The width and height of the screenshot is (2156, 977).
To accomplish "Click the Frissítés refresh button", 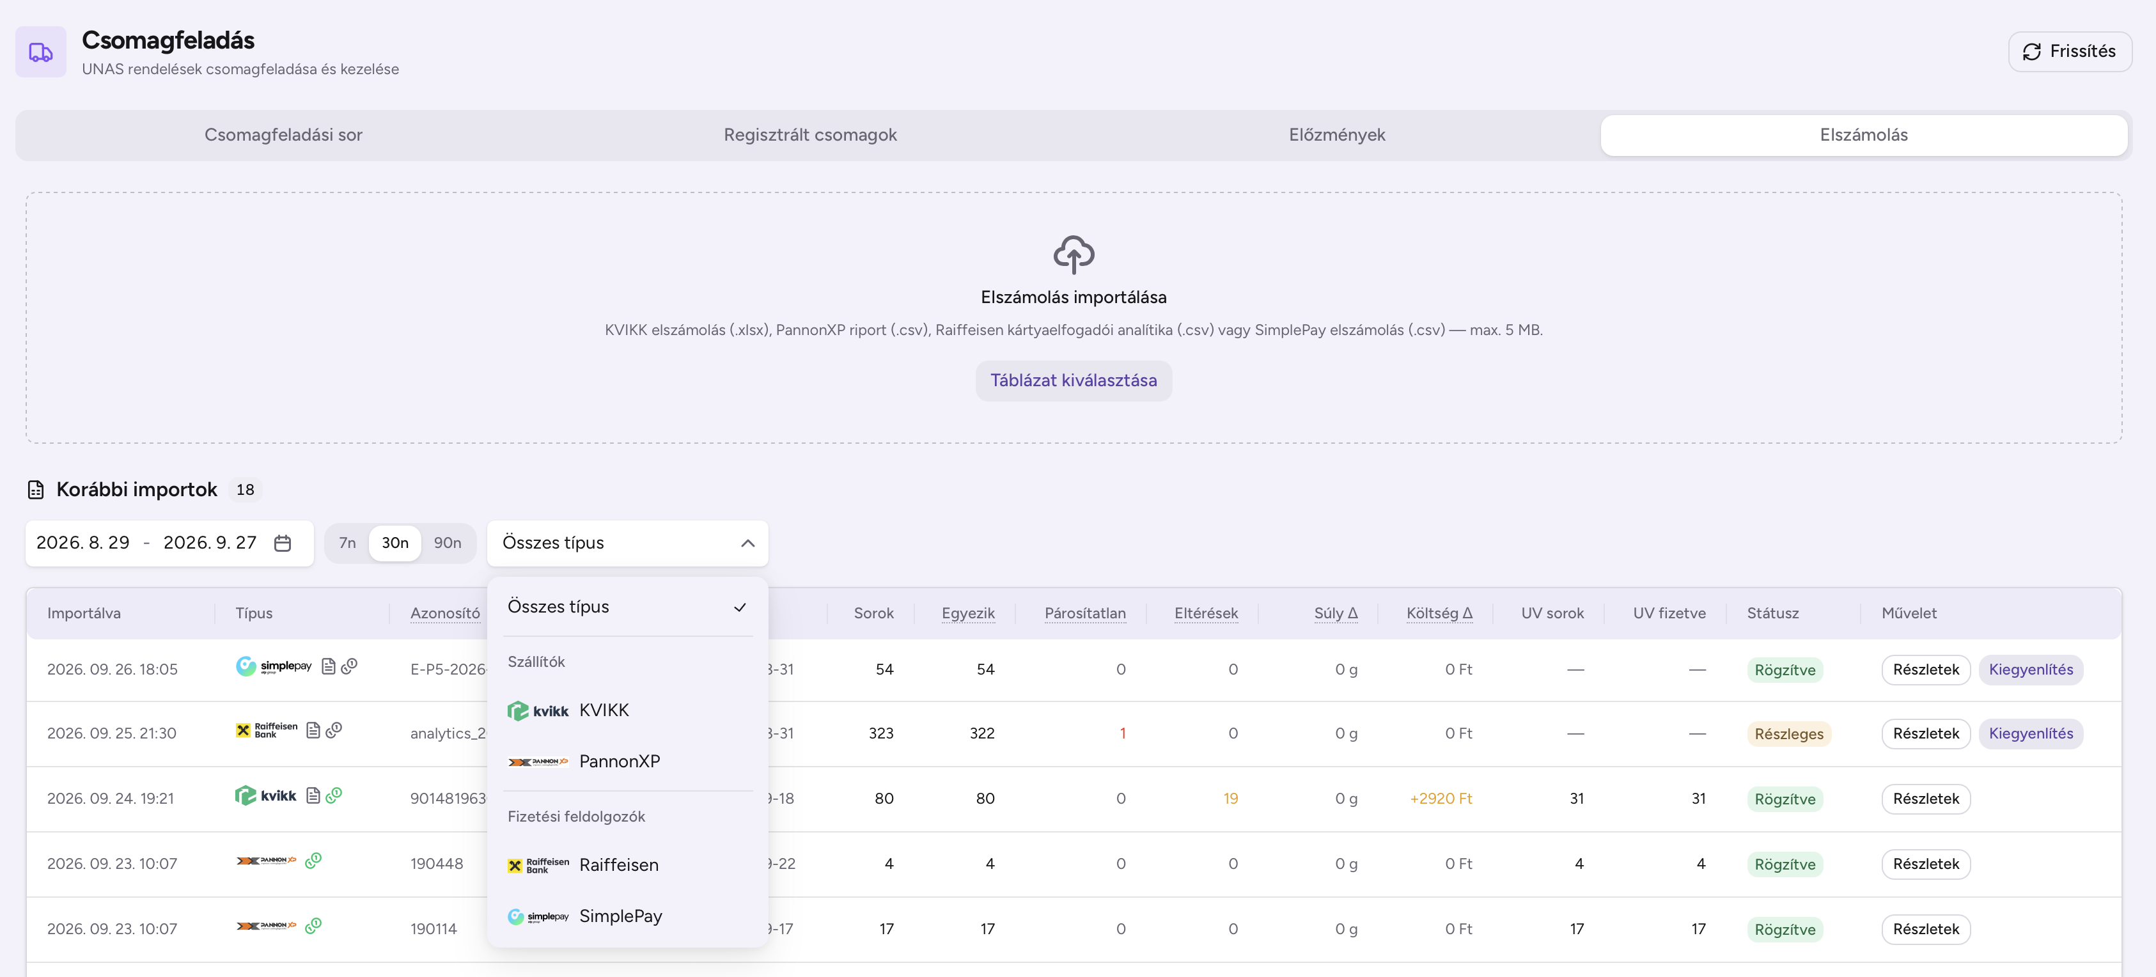I will pyautogui.click(x=2070, y=52).
